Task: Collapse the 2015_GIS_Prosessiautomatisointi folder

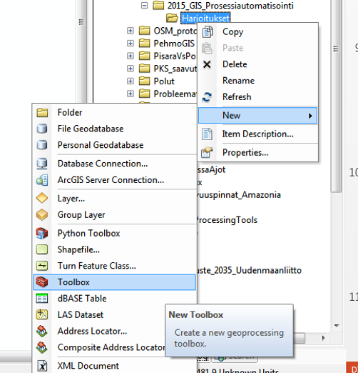Action: [x=144, y=5]
